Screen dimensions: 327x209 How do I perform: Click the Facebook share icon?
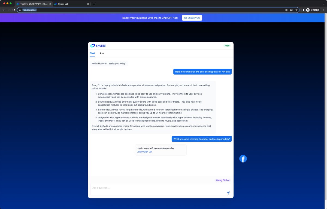coord(243,159)
